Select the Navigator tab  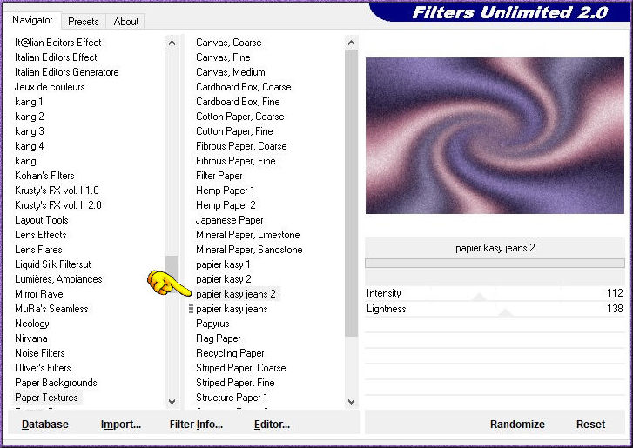pos(32,20)
